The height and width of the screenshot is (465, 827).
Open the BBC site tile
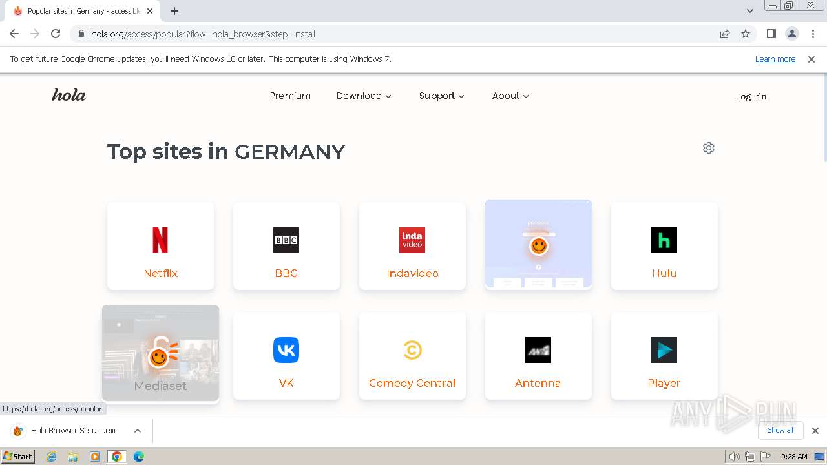286,246
